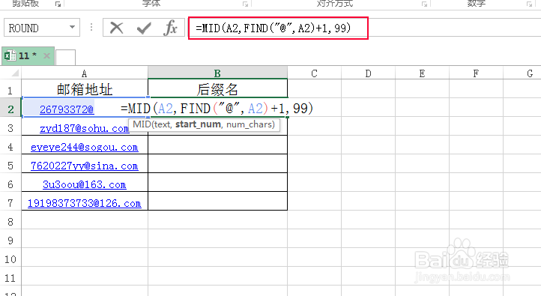Open the number group dialog launcher
This screenshot has height=296, width=541.
pos(529,4)
